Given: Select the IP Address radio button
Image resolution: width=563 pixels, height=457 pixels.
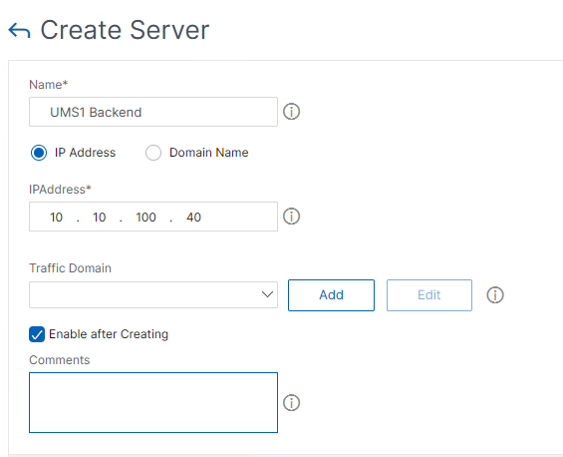Looking at the screenshot, I should tap(39, 153).
